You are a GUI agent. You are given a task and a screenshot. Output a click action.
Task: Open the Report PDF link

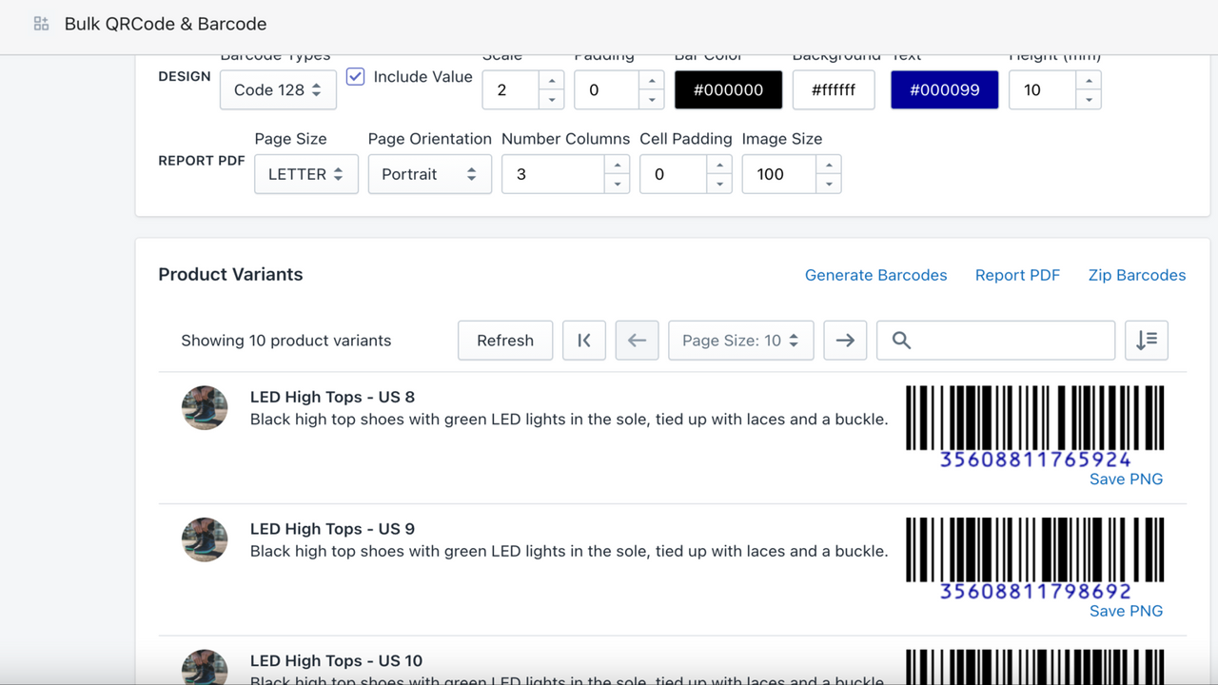pyautogui.click(x=1017, y=275)
